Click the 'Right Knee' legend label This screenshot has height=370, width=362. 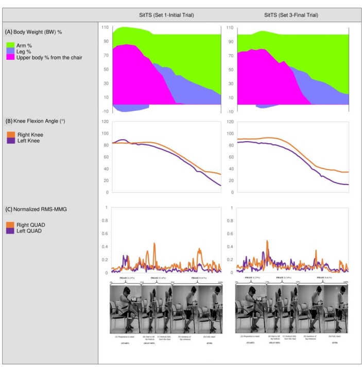(30, 134)
